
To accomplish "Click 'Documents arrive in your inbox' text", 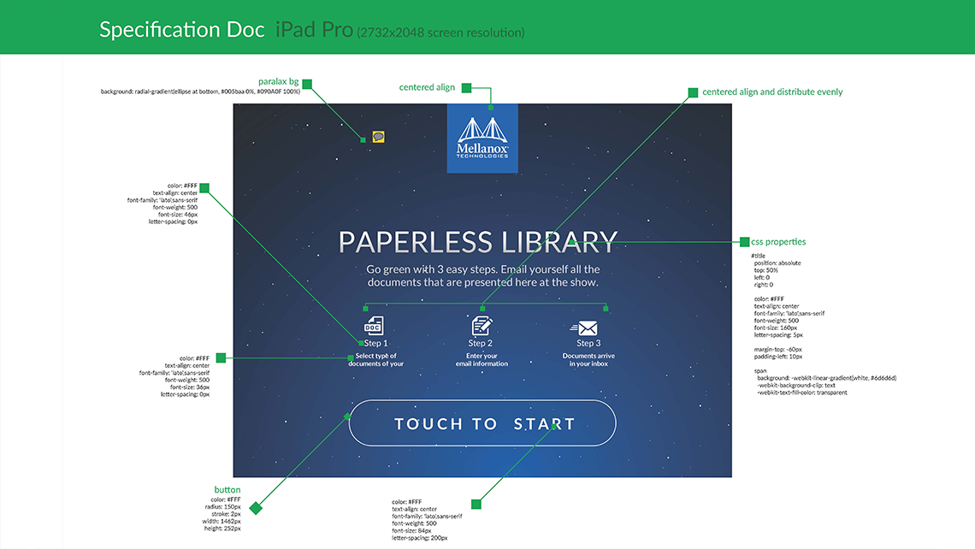I will coord(588,360).
